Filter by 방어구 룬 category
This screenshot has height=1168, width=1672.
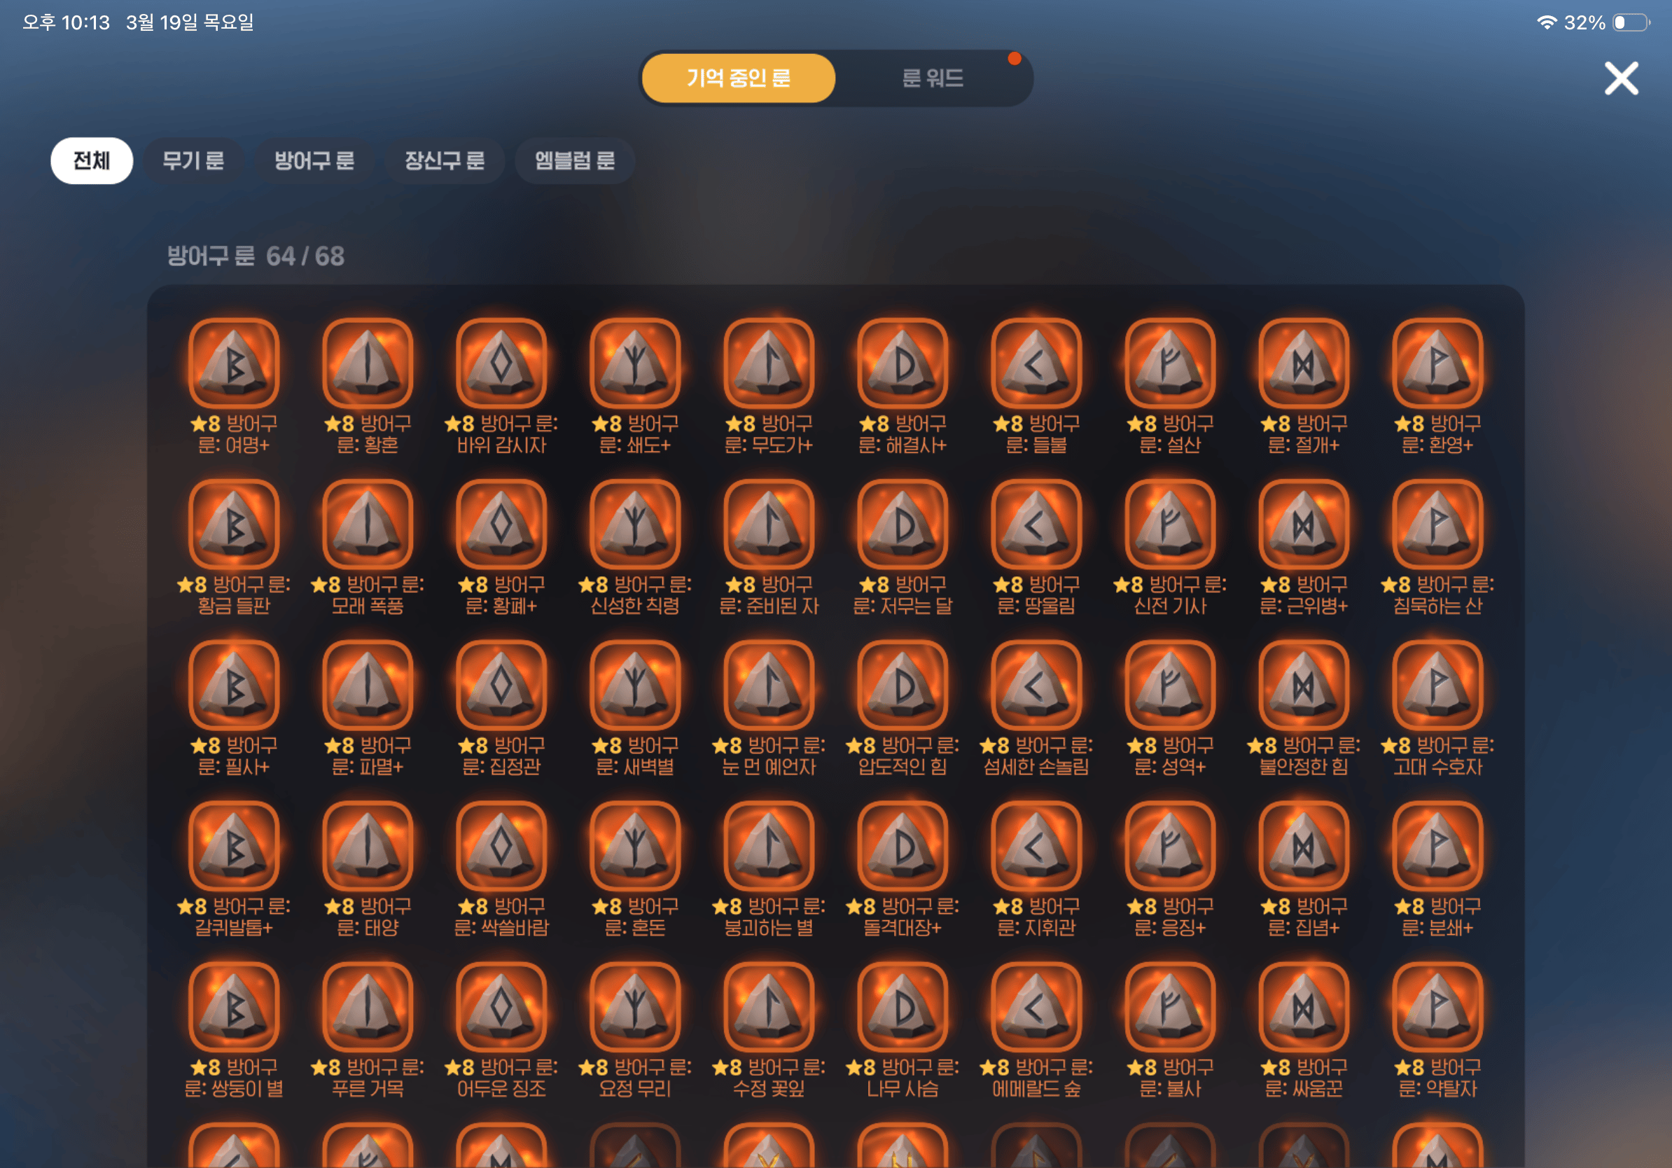tap(314, 160)
